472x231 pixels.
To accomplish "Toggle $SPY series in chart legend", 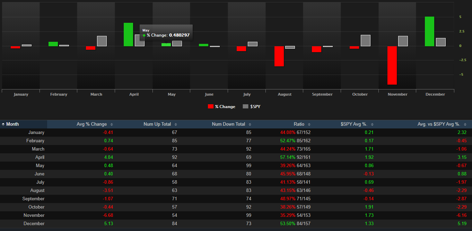I will coord(252,107).
